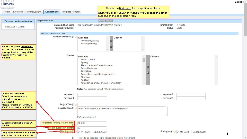Click the page vertical scrollbar thumb

245,20
